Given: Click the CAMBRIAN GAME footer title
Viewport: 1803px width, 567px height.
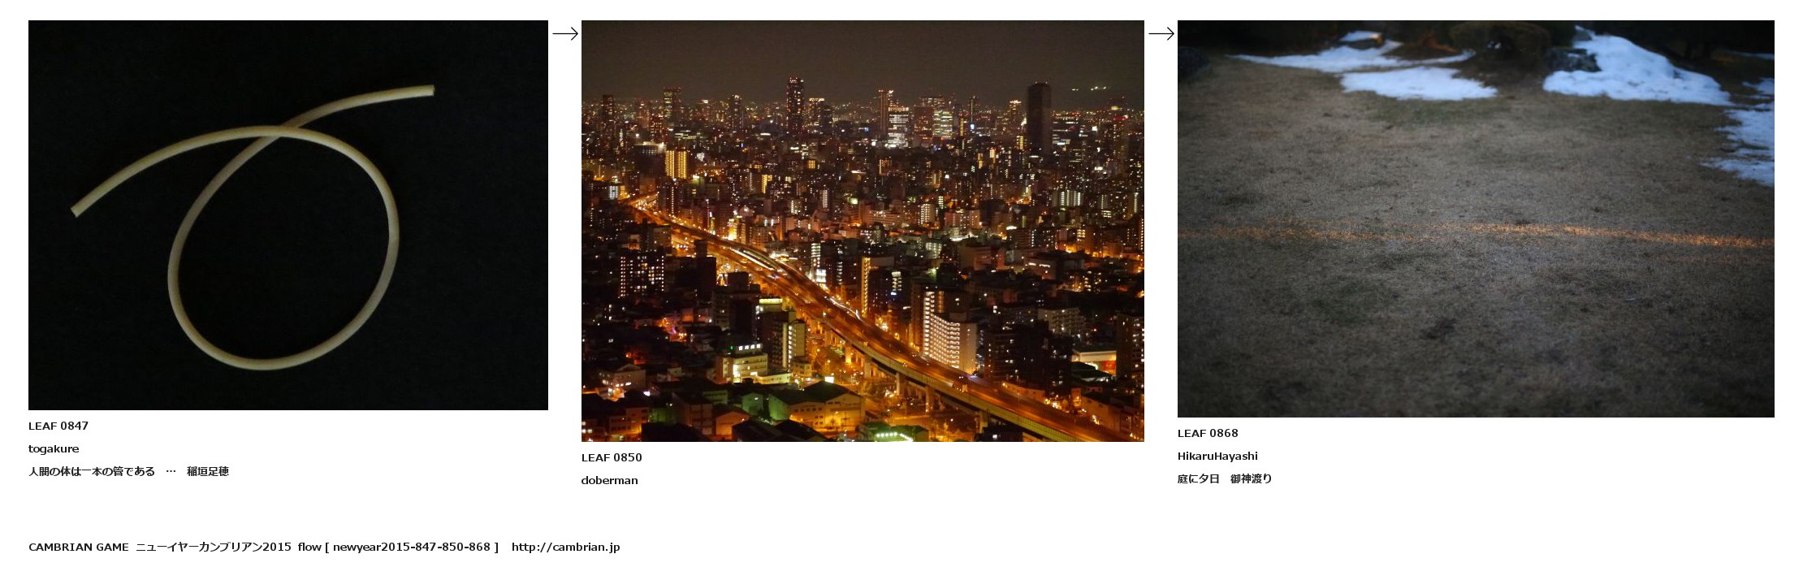Looking at the screenshot, I should (79, 547).
